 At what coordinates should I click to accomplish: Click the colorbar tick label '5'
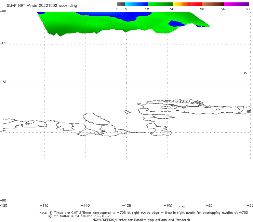[x=126, y=9]
